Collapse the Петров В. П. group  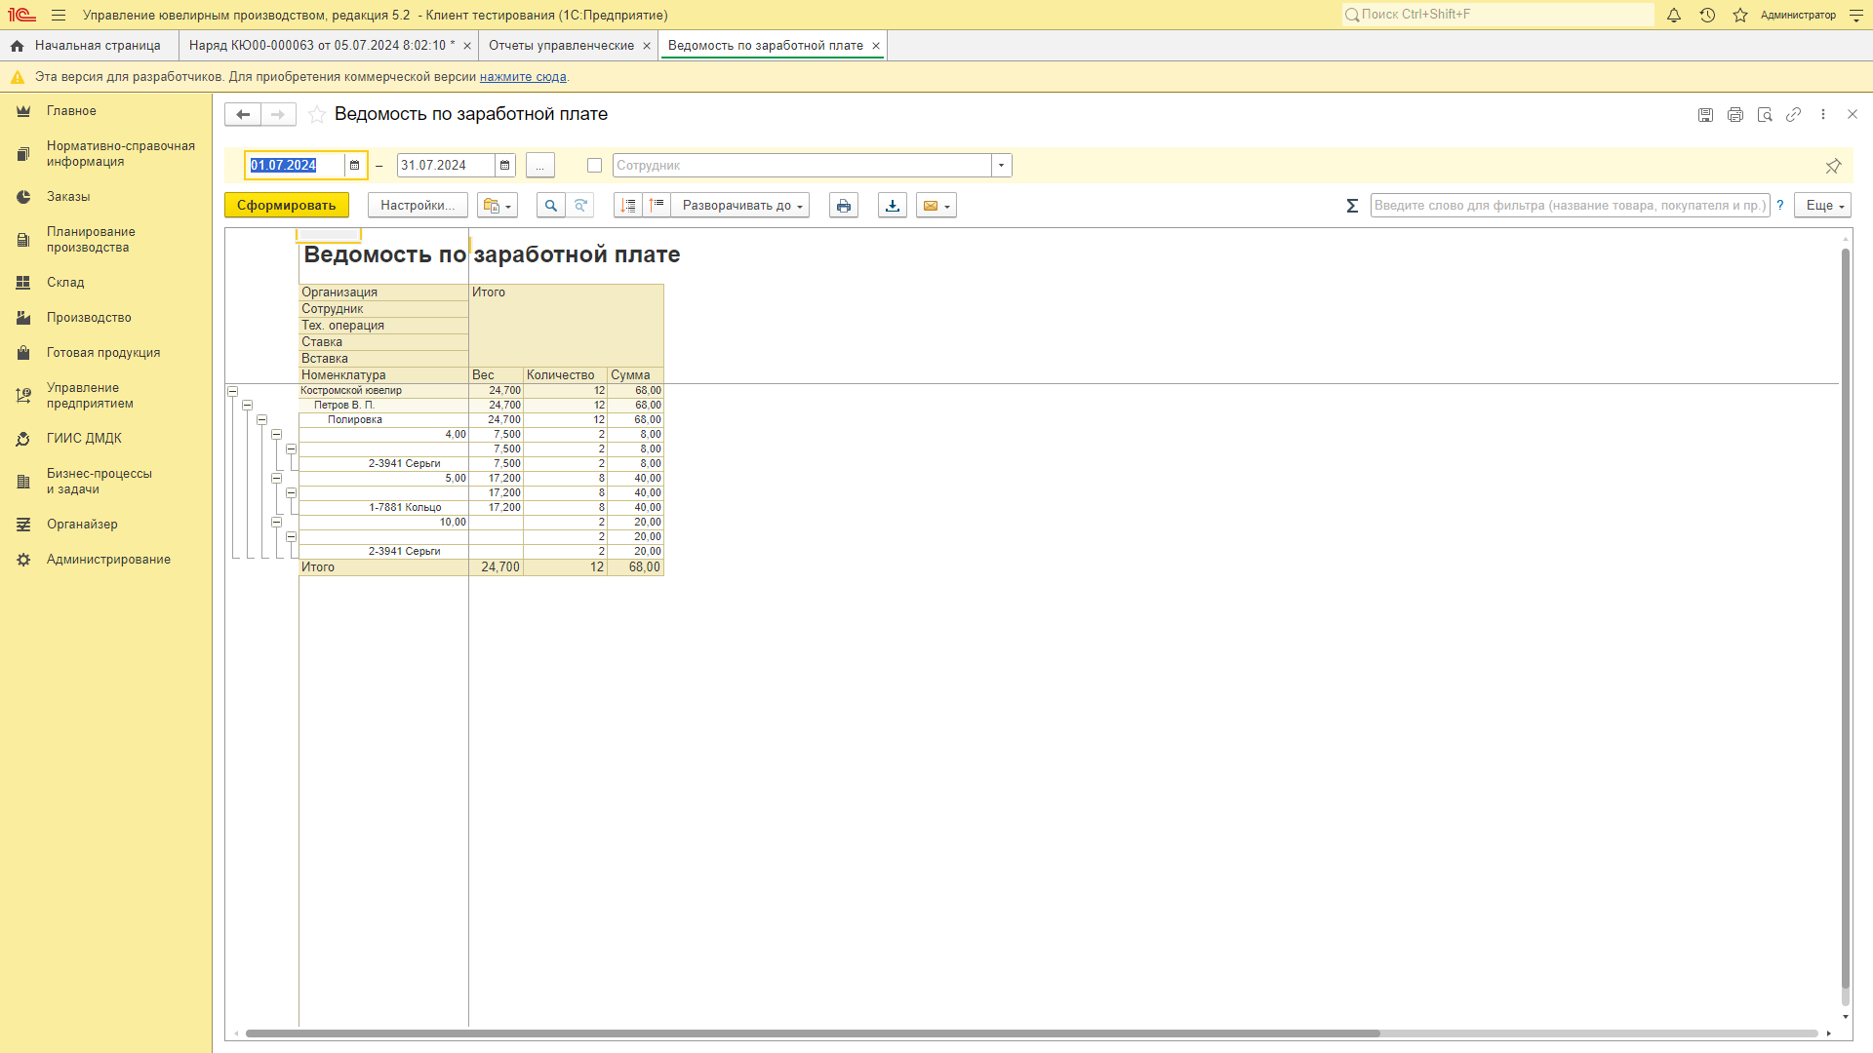[x=248, y=406]
